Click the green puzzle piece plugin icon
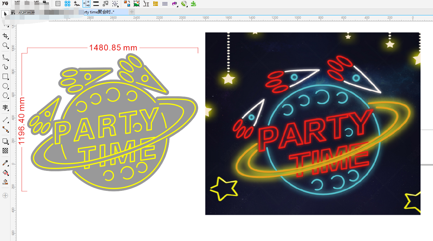 [194, 4]
